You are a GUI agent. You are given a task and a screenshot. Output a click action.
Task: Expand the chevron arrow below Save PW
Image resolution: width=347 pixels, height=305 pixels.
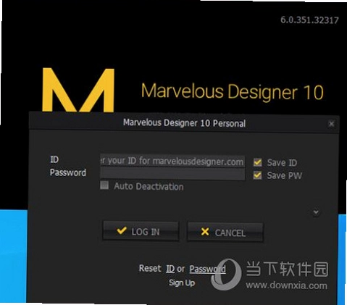click(x=316, y=212)
